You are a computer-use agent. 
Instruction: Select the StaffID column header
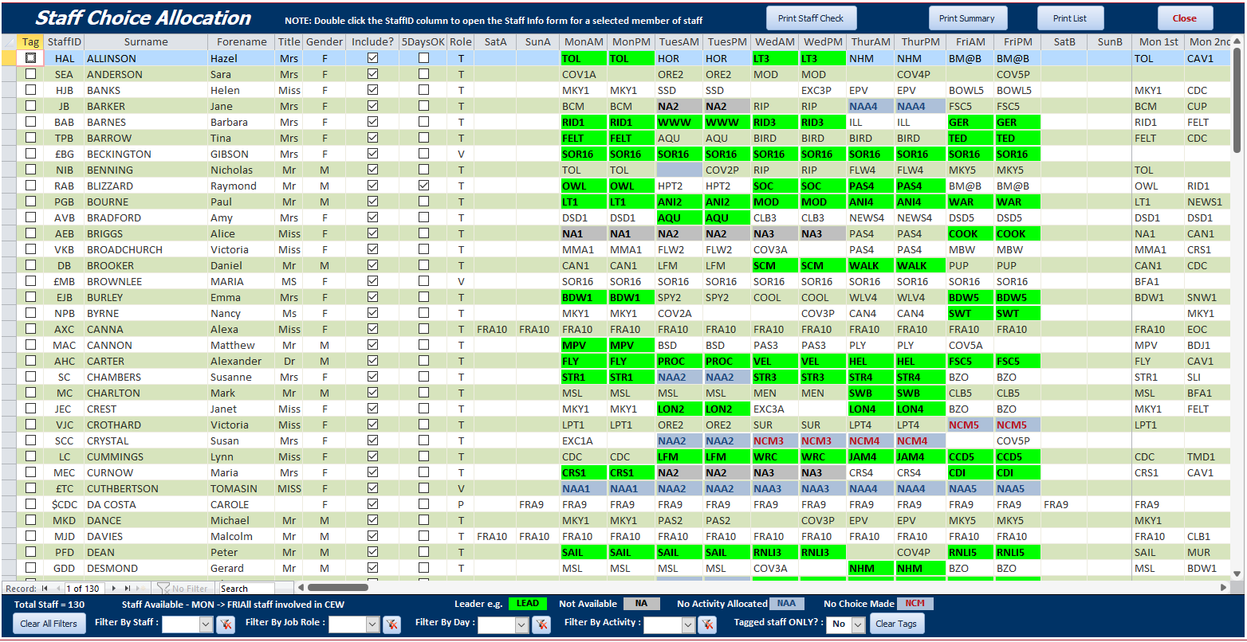click(65, 41)
